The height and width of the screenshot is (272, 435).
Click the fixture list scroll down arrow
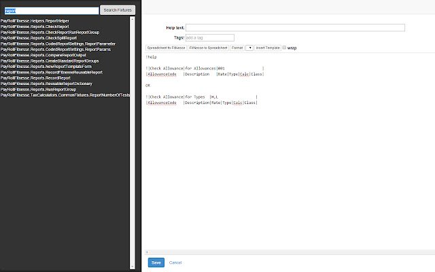[133, 267]
